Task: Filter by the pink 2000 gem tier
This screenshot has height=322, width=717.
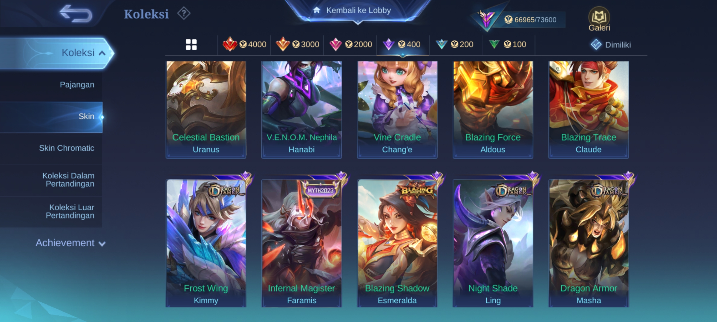Action: point(350,44)
